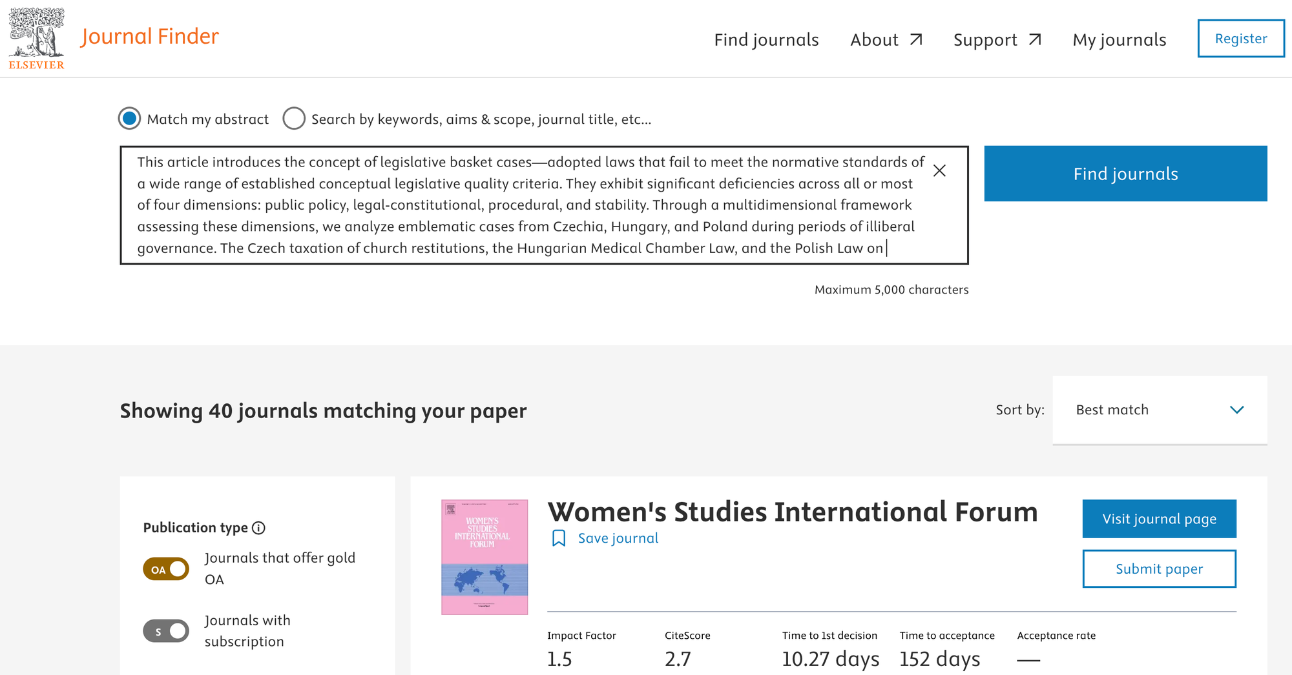
Task: Clear the abstract with the X icon
Action: click(939, 170)
